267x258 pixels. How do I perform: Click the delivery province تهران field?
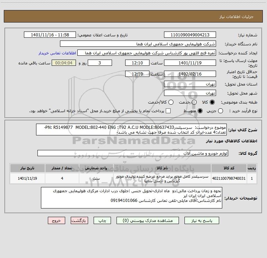(190, 84)
